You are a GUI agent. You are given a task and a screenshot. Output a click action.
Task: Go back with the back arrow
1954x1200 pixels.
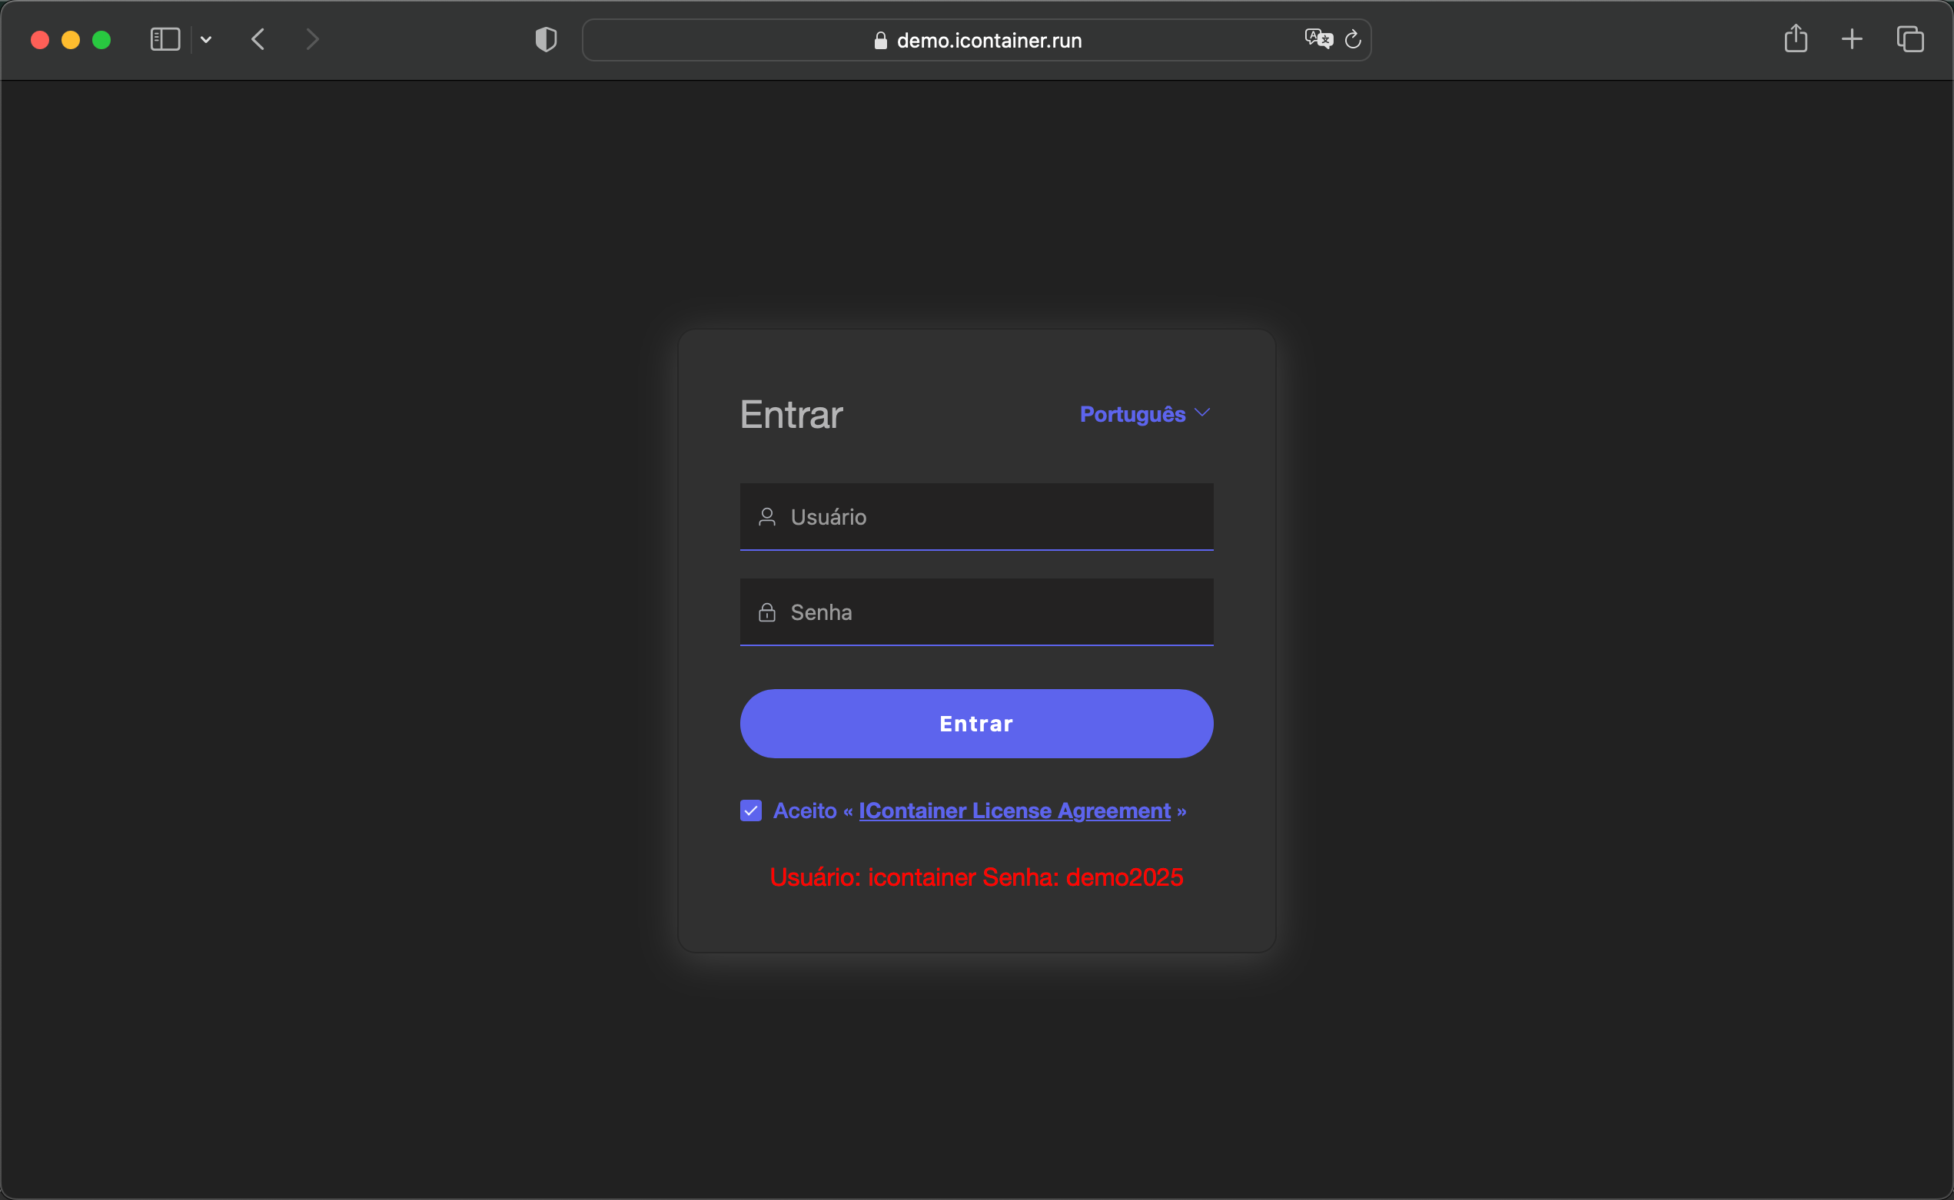tap(258, 39)
